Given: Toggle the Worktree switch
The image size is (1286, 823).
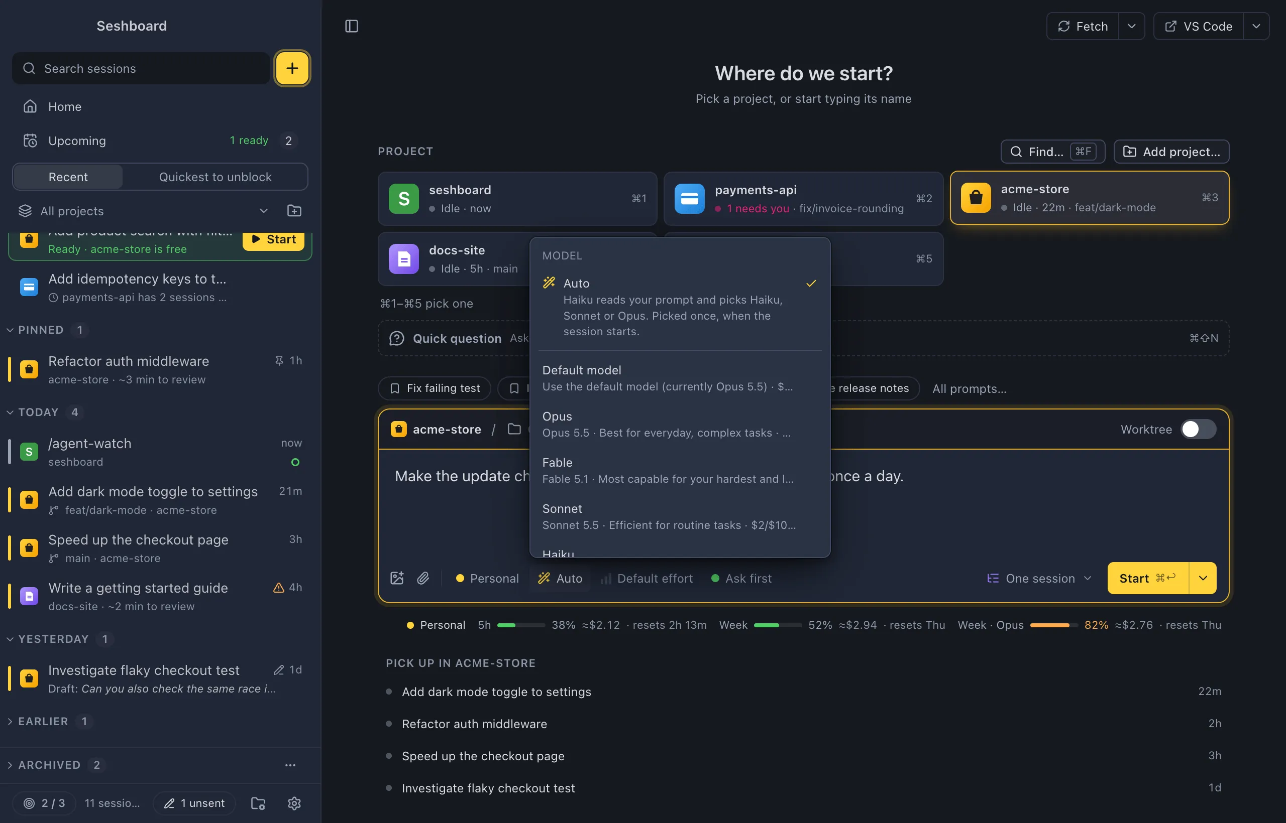Looking at the screenshot, I should point(1198,429).
